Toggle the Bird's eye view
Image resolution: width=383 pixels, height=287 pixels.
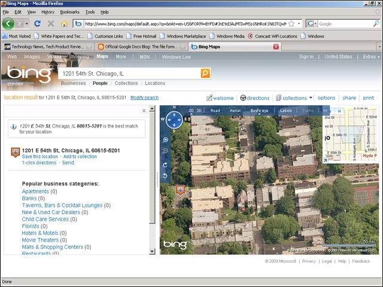(x=259, y=111)
